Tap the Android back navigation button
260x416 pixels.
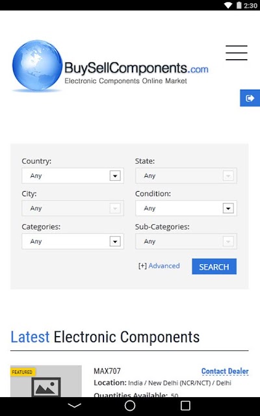tap(75, 406)
